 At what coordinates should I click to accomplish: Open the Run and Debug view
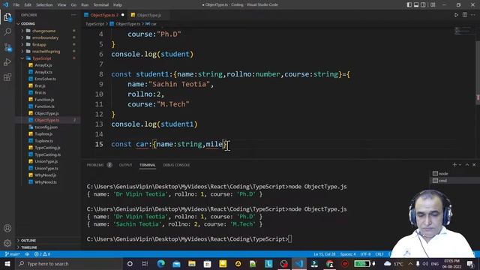(x=7, y=61)
